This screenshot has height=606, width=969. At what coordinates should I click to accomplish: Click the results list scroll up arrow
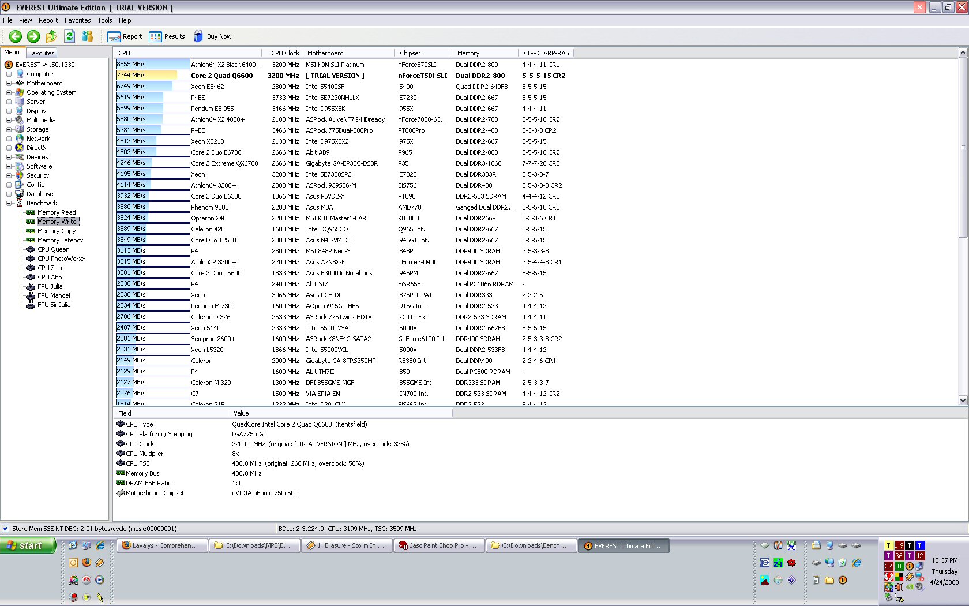pyautogui.click(x=963, y=53)
